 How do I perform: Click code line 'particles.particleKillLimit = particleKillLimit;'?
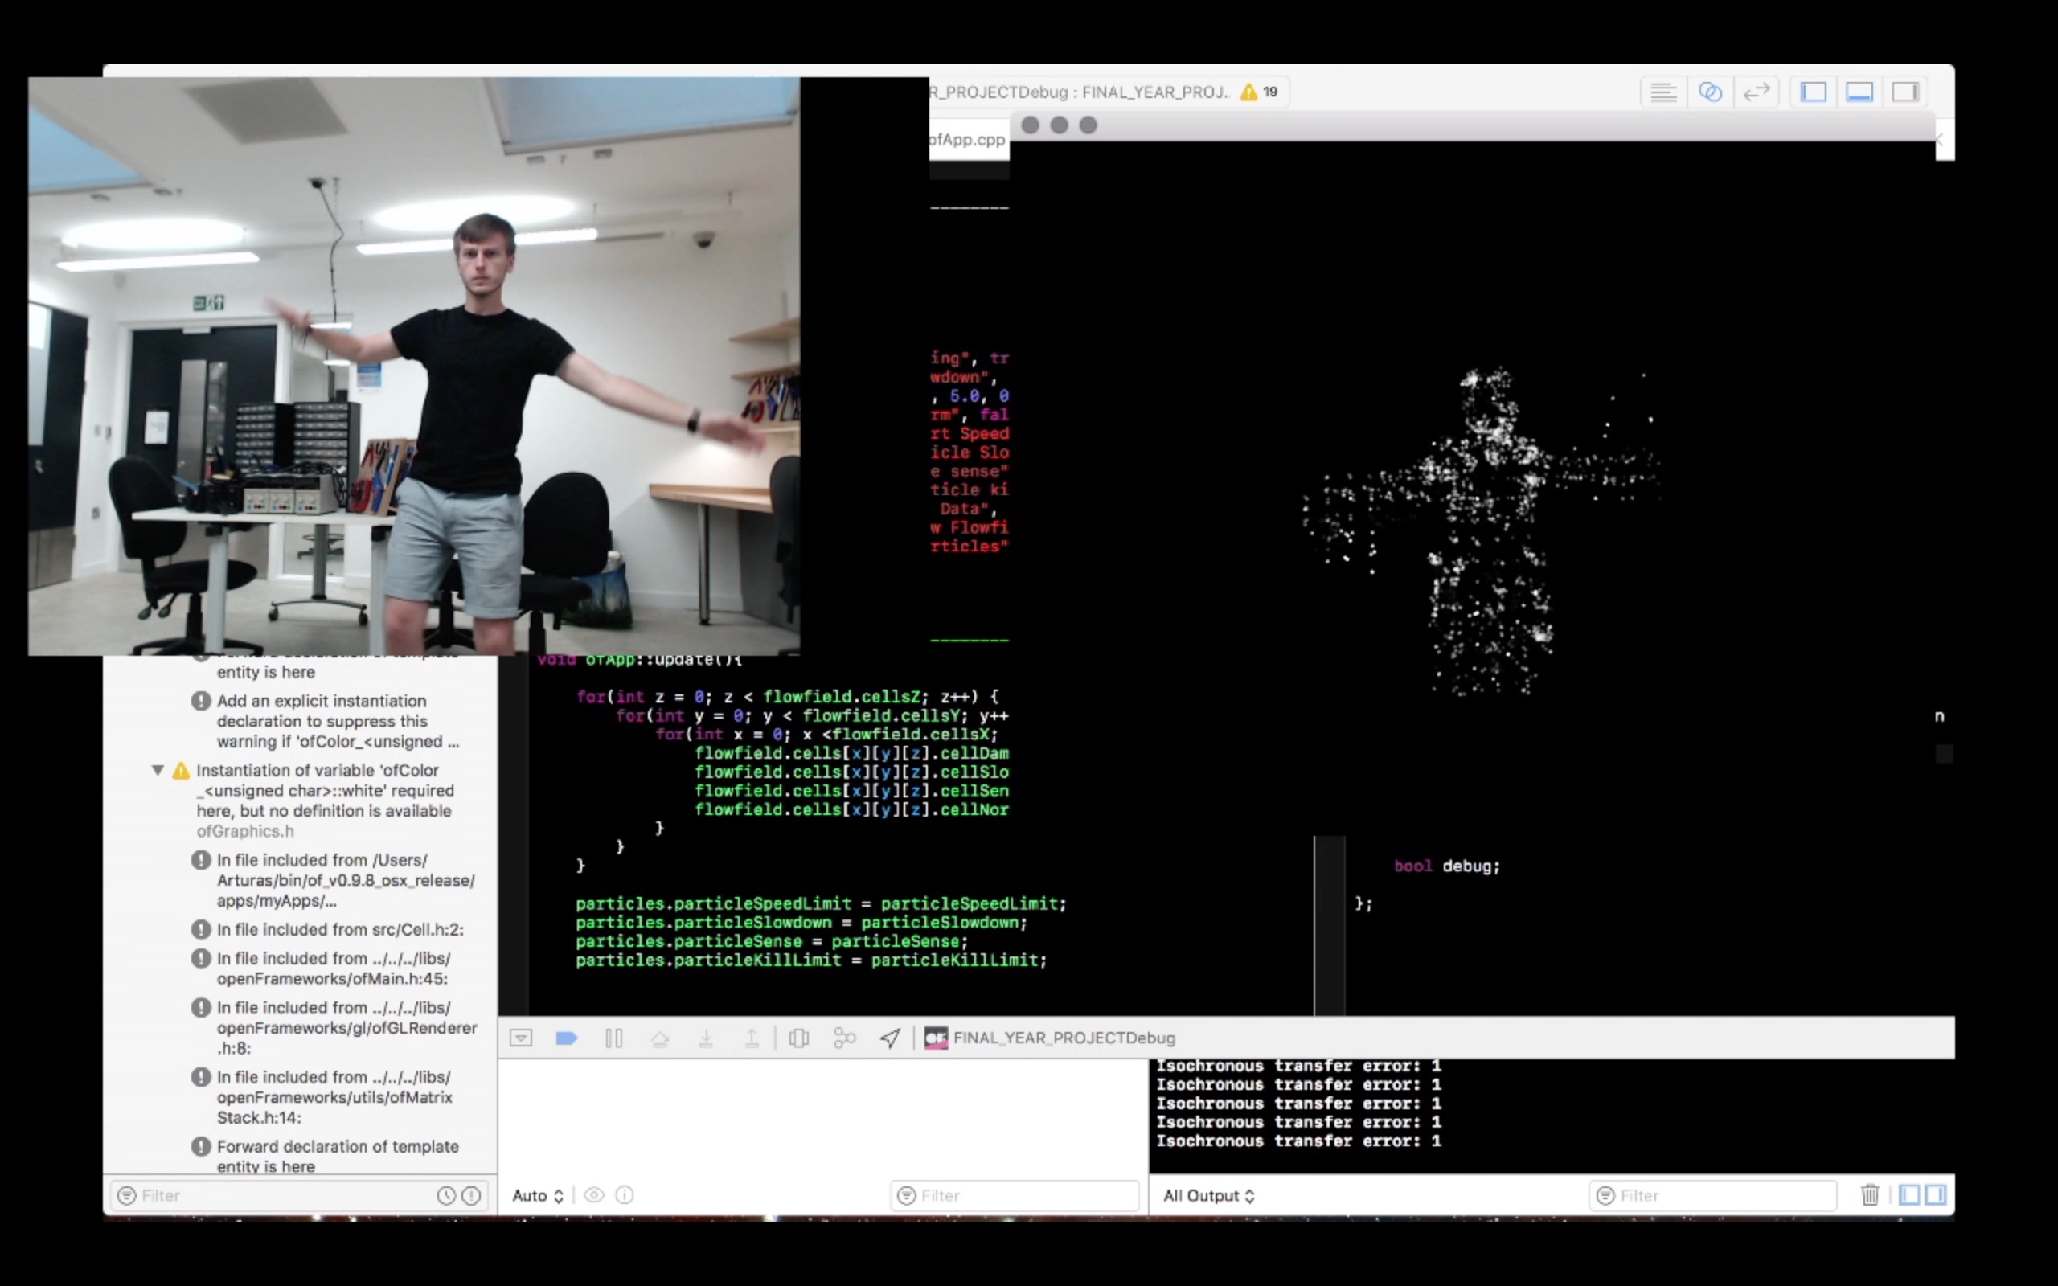coord(810,960)
